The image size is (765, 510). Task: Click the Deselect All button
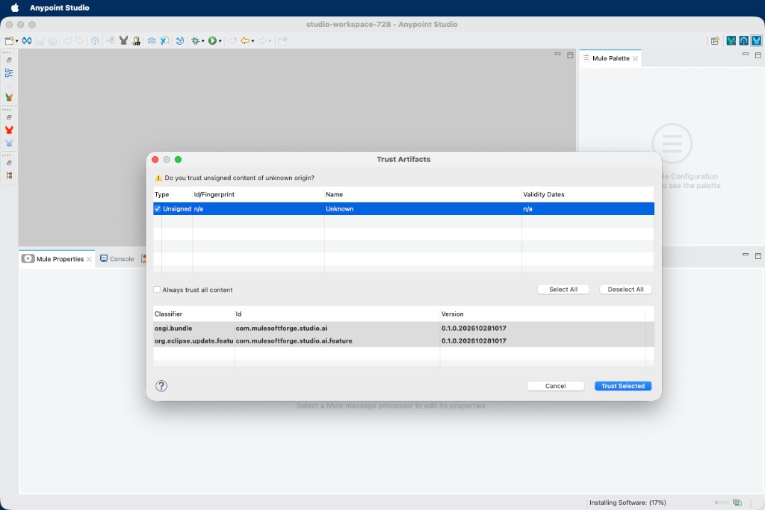click(x=625, y=289)
